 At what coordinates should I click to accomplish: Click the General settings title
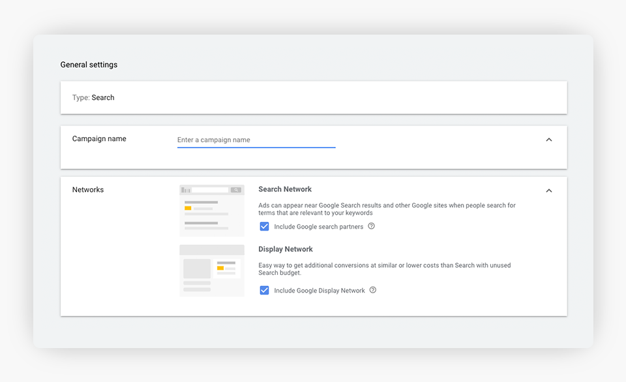pos(89,65)
